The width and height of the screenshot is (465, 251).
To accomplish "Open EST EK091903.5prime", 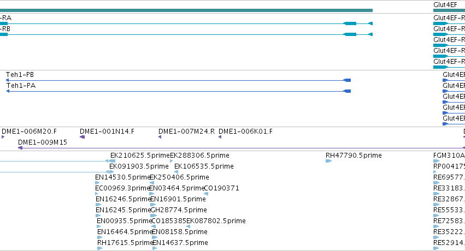I will click(x=139, y=166).
